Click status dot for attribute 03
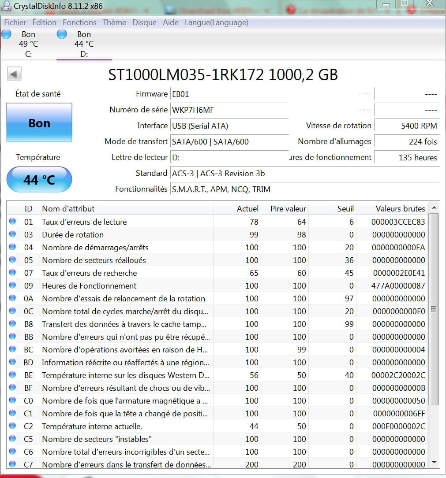446x478 pixels. click(12, 234)
